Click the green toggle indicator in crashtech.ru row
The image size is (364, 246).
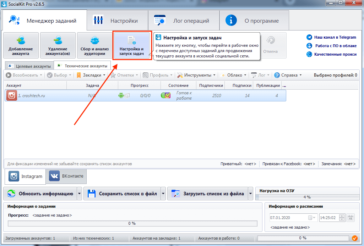coord(163,95)
